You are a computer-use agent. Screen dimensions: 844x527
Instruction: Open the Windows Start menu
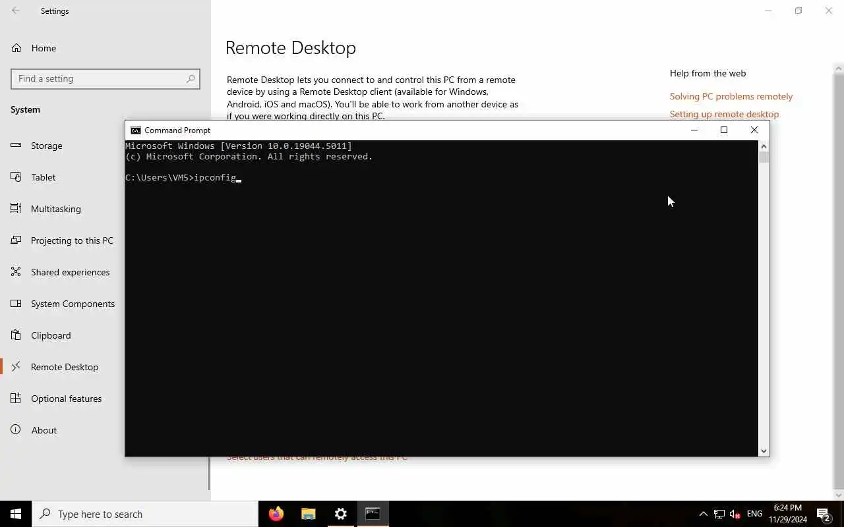click(x=16, y=514)
